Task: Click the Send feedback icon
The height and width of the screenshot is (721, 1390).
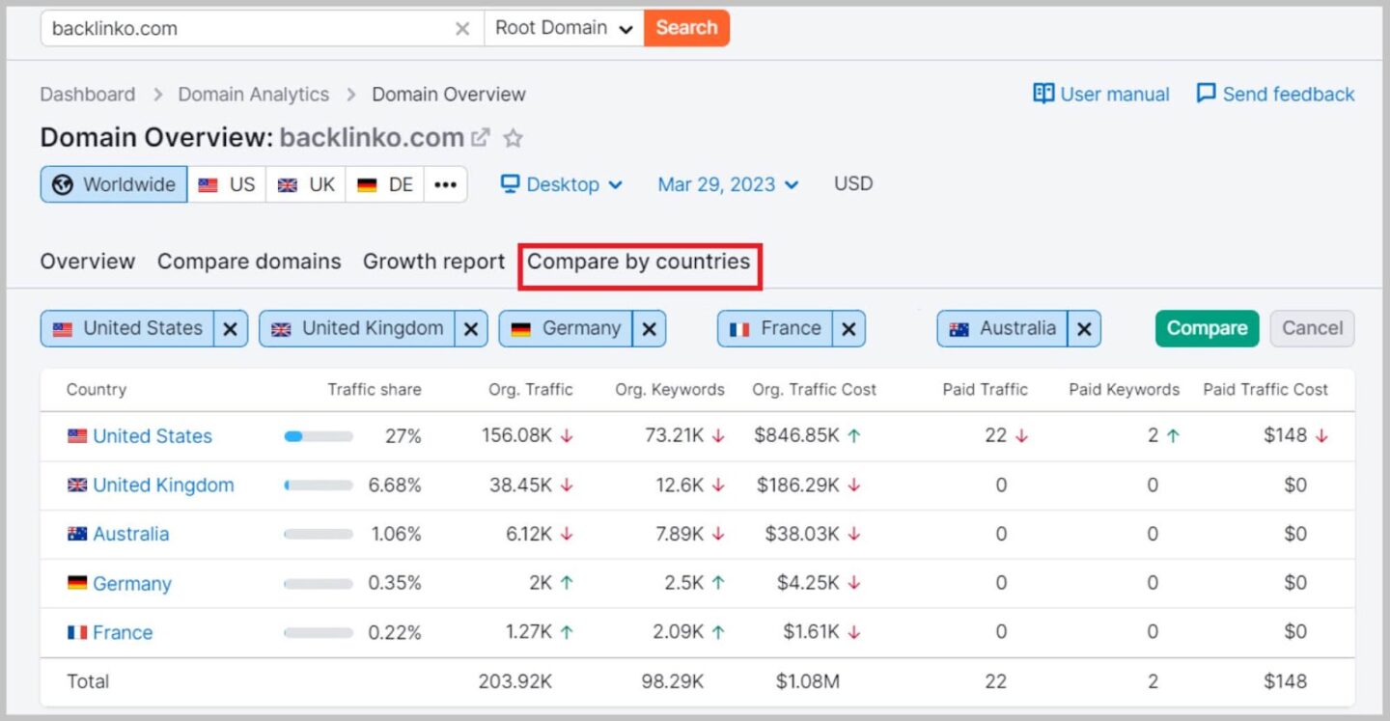Action: point(1207,94)
